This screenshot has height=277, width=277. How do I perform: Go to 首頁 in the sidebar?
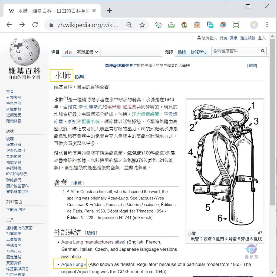10,92
